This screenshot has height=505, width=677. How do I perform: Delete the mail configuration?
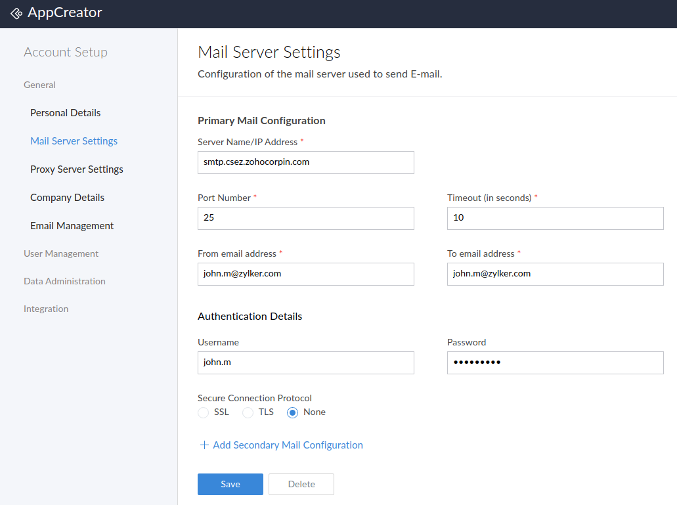click(x=301, y=484)
